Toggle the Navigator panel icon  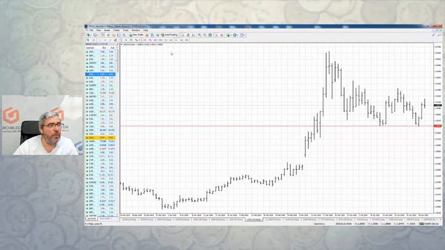(113, 35)
